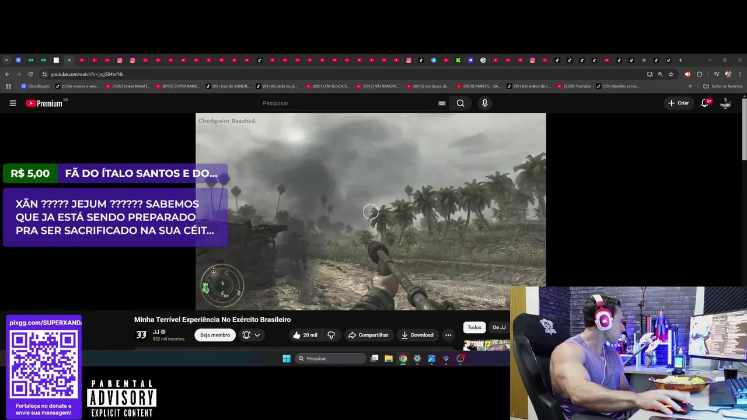Open the Classificação bookmark

[36, 86]
